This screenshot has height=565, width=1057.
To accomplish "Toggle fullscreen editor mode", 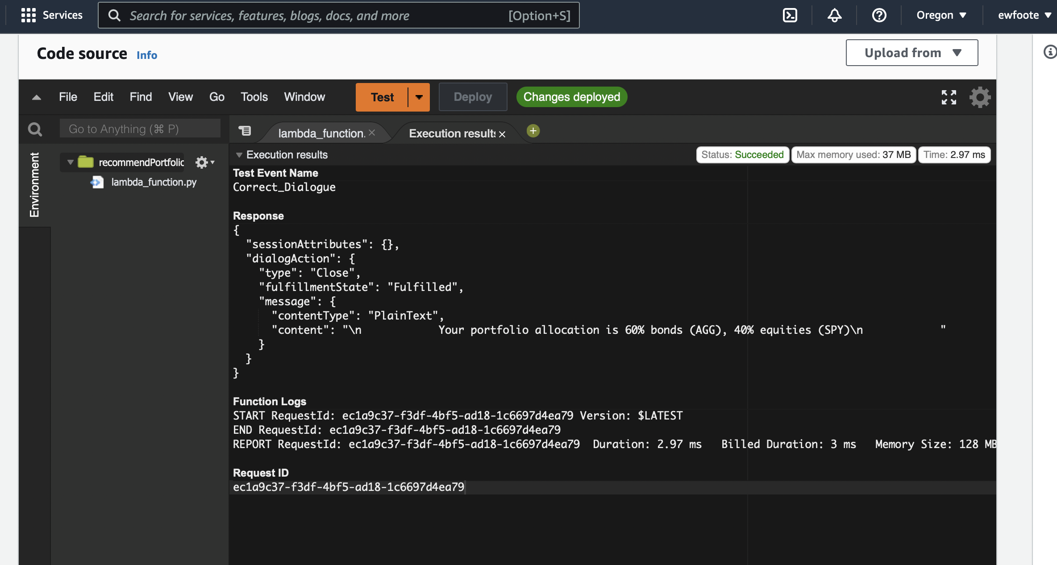I will 949,97.
